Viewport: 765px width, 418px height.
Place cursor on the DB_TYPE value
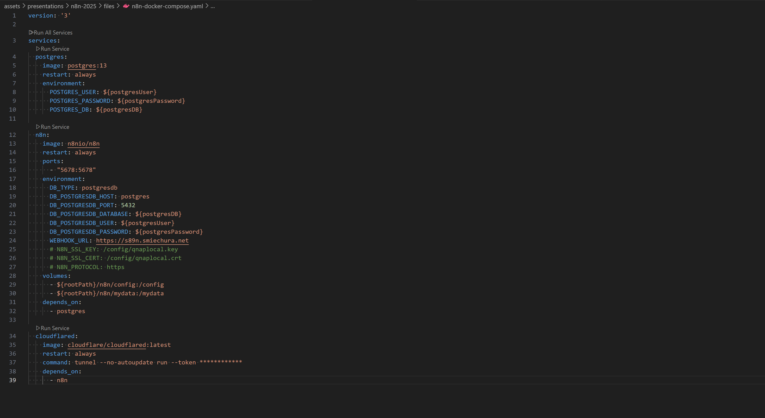point(99,188)
